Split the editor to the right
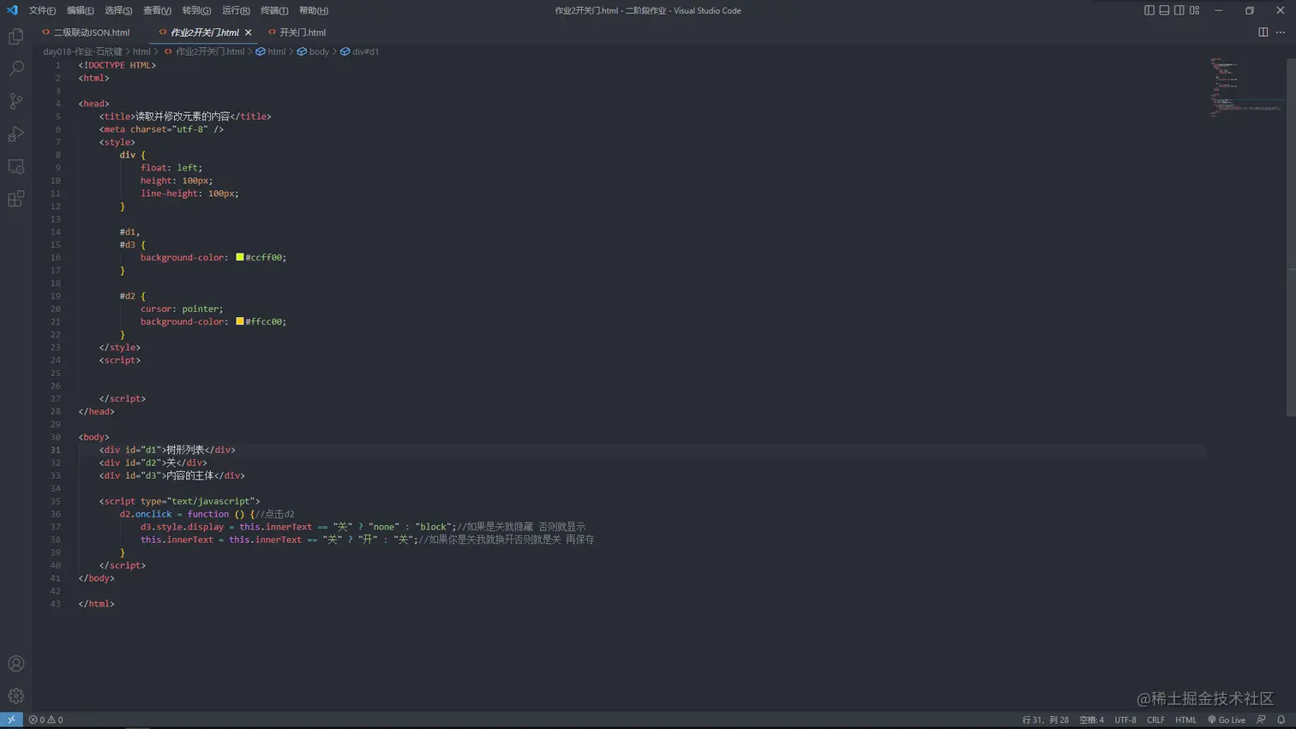Image resolution: width=1296 pixels, height=729 pixels. [x=1263, y=33]
